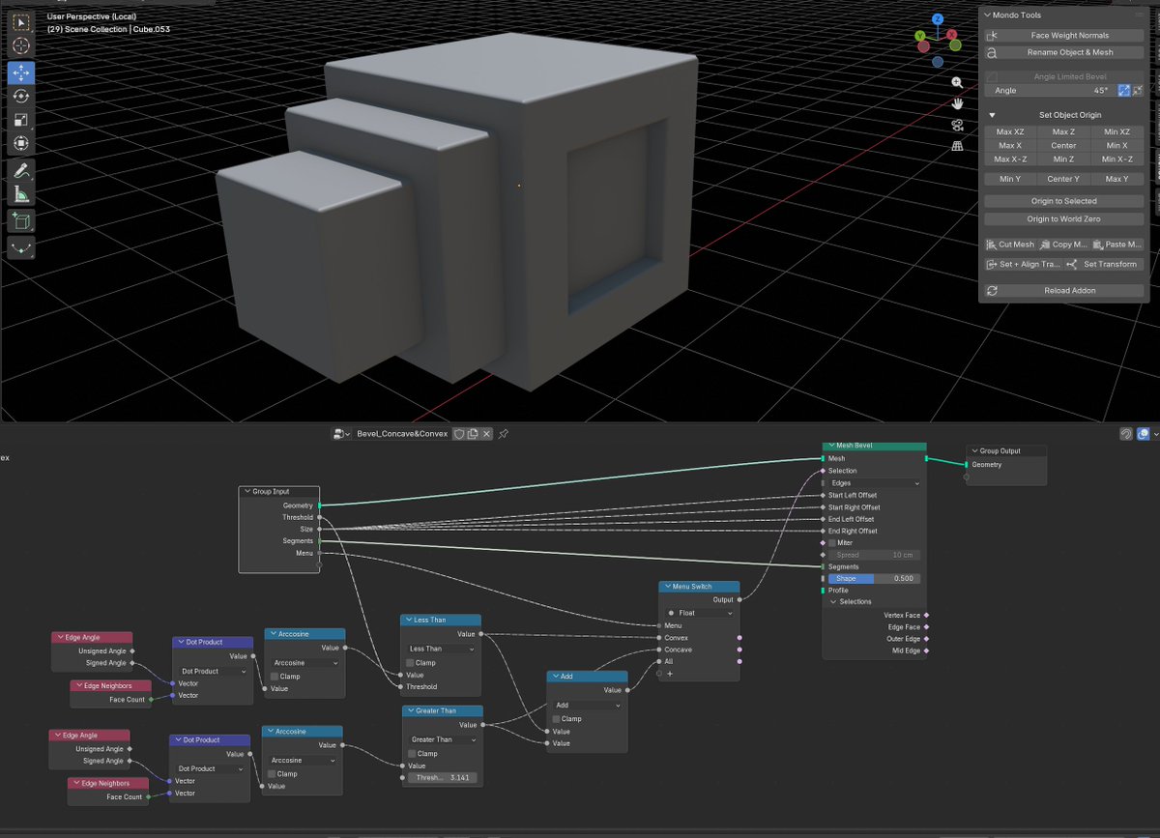
Task: Select the Transform tool
Action: coord(21,144)
